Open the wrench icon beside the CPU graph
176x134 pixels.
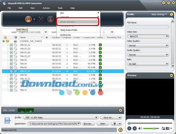point(120,110)
